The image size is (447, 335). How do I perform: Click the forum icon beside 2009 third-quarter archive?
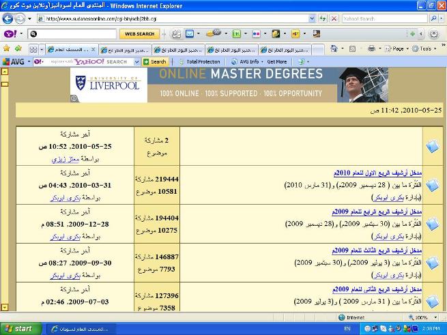click(433, 263)
